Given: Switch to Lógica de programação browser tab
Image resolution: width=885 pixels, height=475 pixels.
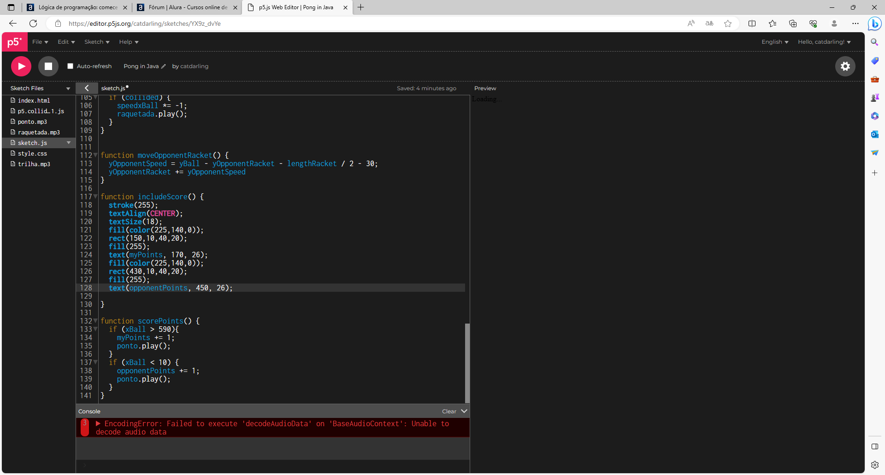Looking at the screenshot, I should coord(77,7).
